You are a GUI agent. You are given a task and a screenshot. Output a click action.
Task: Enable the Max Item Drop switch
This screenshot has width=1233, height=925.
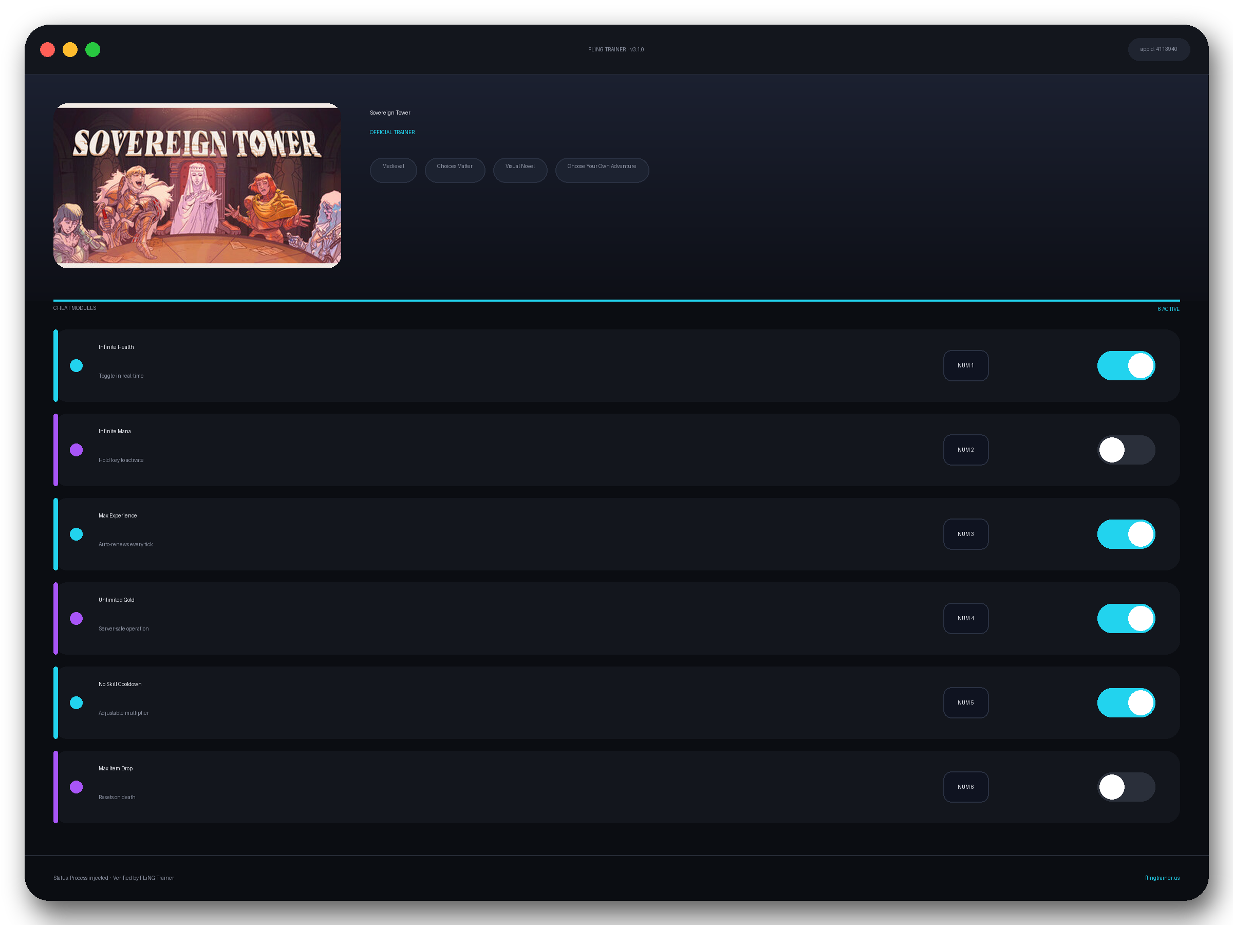(1126, 787)
